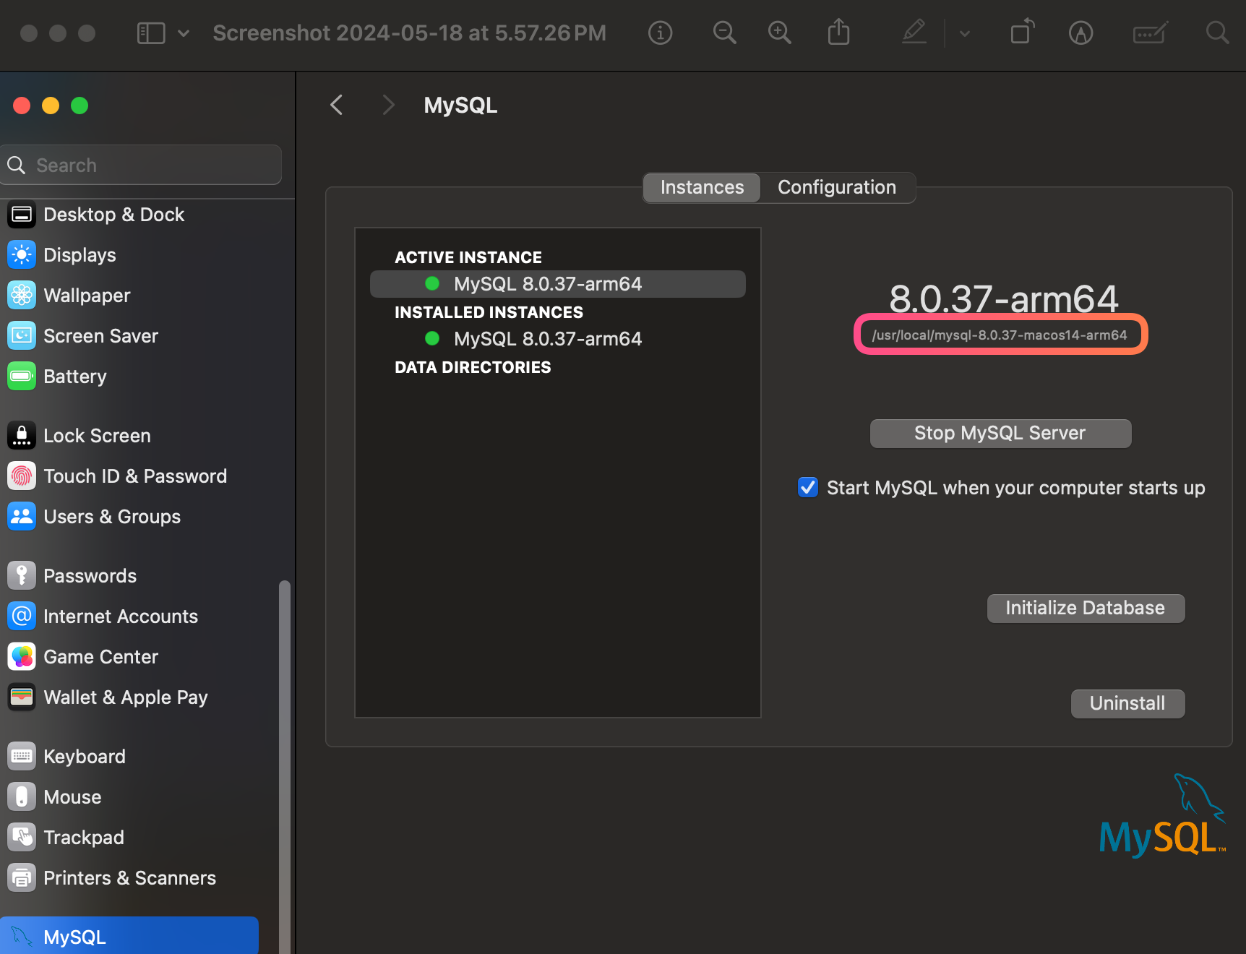This screenshot has height=954, width=1246.
Task: Rotate the image with the Rotate icon
Action: coord(1022,32)
